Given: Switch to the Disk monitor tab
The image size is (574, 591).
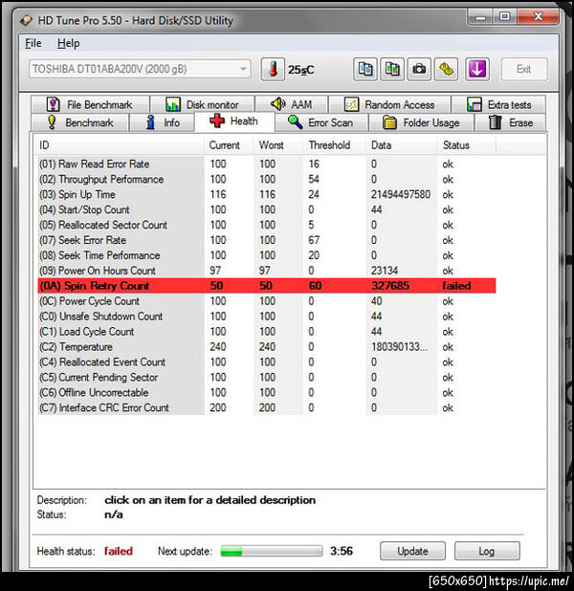Looking at the screenshot, I should pos(203,104).
